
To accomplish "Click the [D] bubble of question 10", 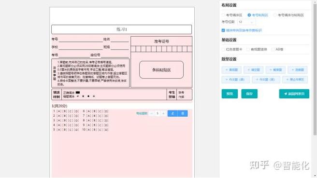I will [106, 130].
